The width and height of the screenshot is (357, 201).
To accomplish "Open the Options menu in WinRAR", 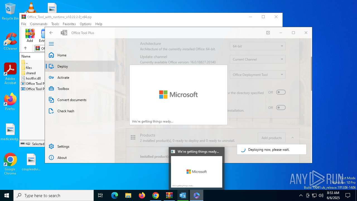I will point(86,24).
